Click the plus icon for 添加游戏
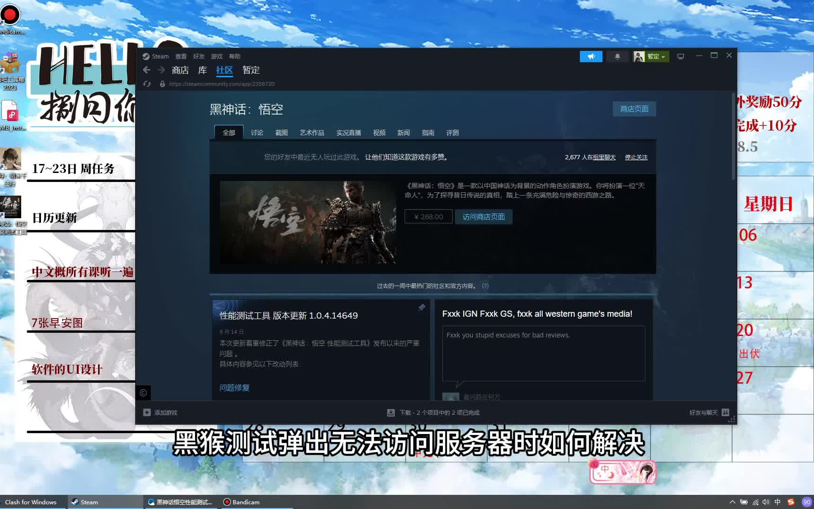The height and width of the screenshot is (509, 814). (x=147, y=412)
